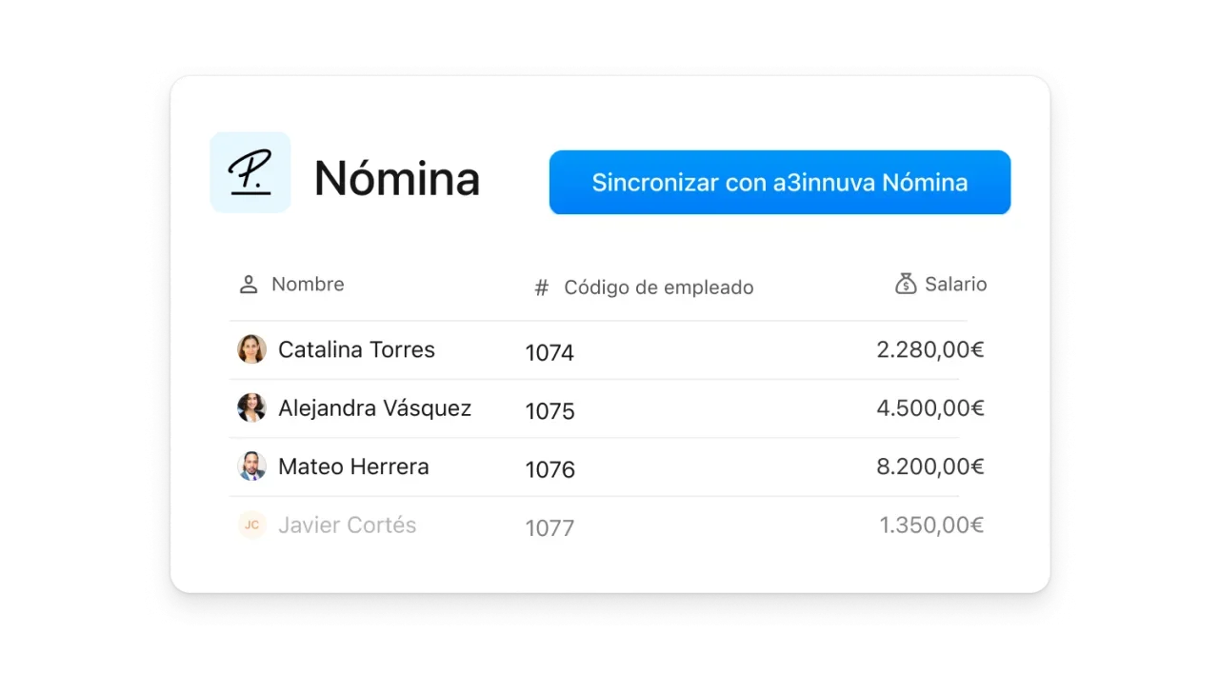Screen dimensions: 1219x674
Task: Open Catalina Torres's profile avatar
Action: click(x=251, y=349)
